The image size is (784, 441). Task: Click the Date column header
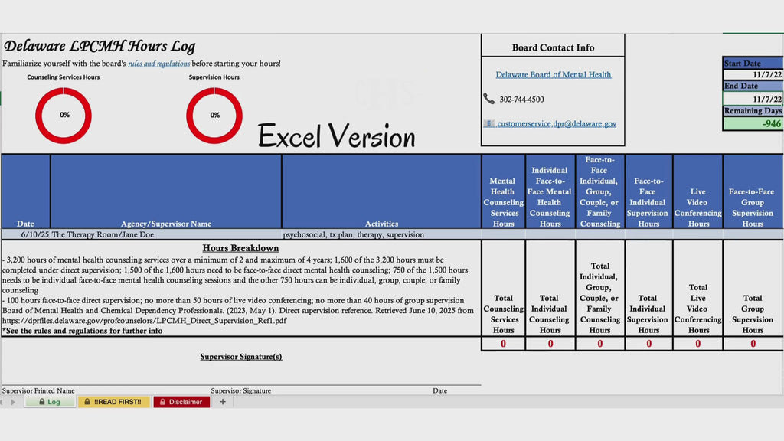(x=25, y=191)
